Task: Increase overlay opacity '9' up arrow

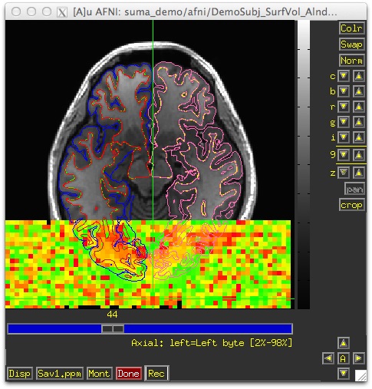Action: 358,155
